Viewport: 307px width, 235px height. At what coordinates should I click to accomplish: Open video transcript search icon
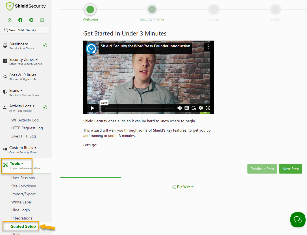tap(194, 108)
